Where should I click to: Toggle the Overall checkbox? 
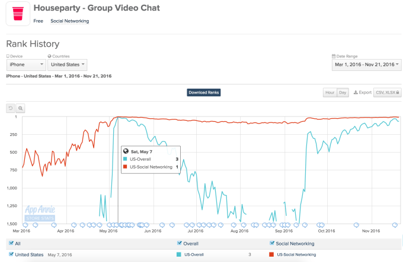[x=180, y=243]
